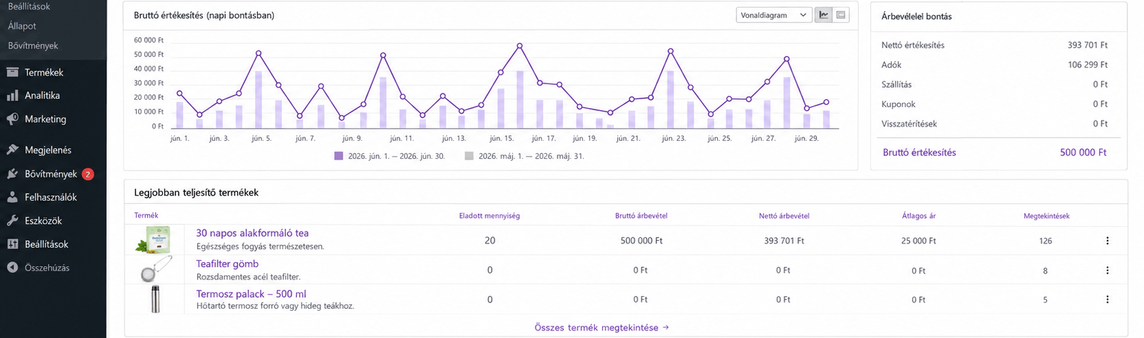Click the red Bővítmények update badge

pos(88,174)
